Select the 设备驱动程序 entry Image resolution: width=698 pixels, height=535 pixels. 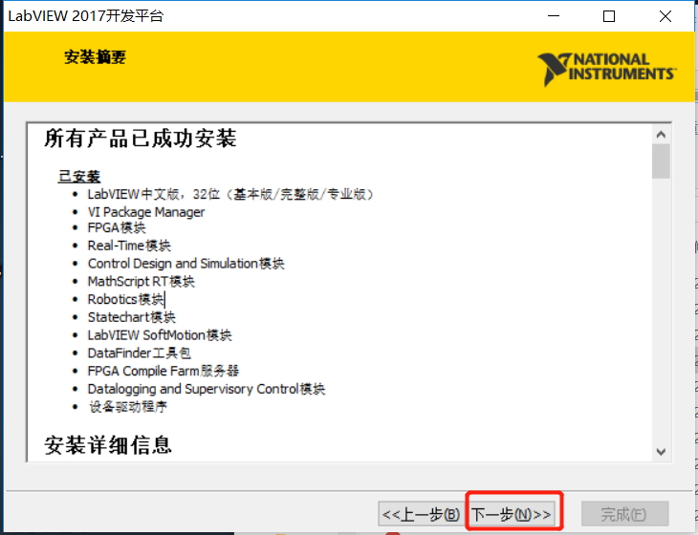click(x=128, y=406)
